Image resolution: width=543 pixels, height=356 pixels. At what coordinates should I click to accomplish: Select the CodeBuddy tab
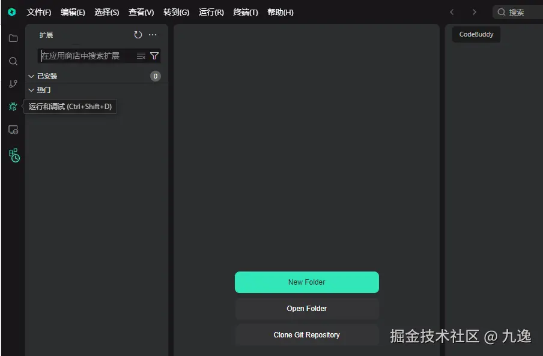tap(476, 34)
